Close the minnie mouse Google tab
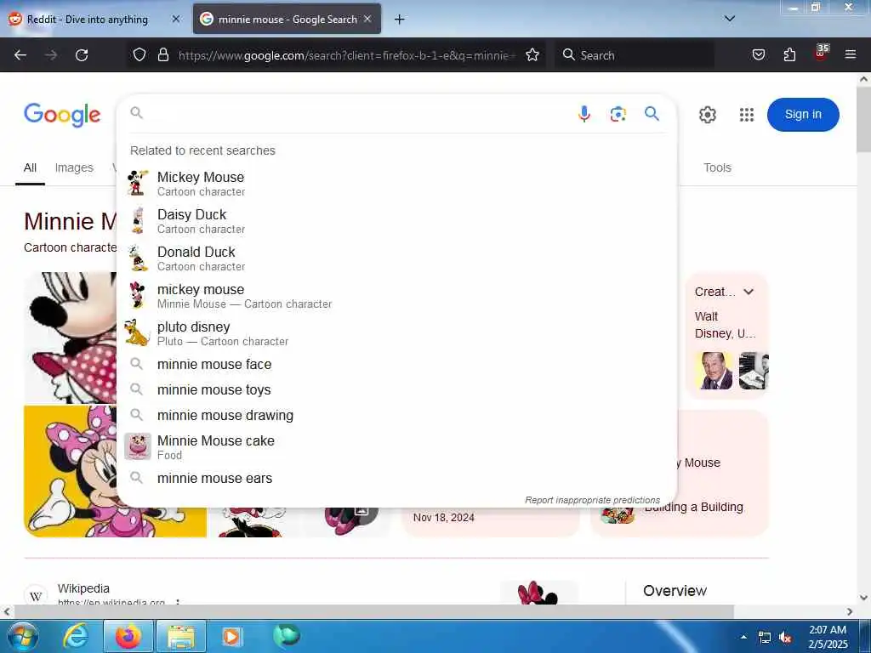Viewport: 871px width, 653px height. (367, 19)
